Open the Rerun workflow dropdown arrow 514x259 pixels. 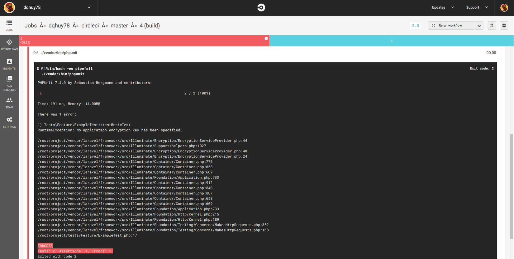[479, 26]
